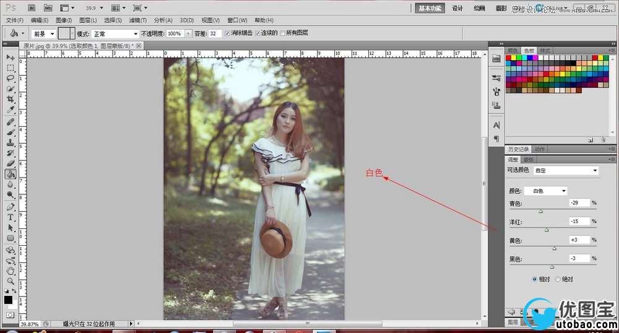The height and width of the screenshot is (333, 619).
Task: Select the Crop tool
Action: click(x=11, y=99)
